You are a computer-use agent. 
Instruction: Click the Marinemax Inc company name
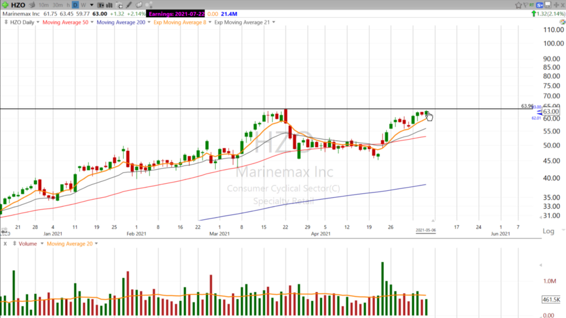21,14
